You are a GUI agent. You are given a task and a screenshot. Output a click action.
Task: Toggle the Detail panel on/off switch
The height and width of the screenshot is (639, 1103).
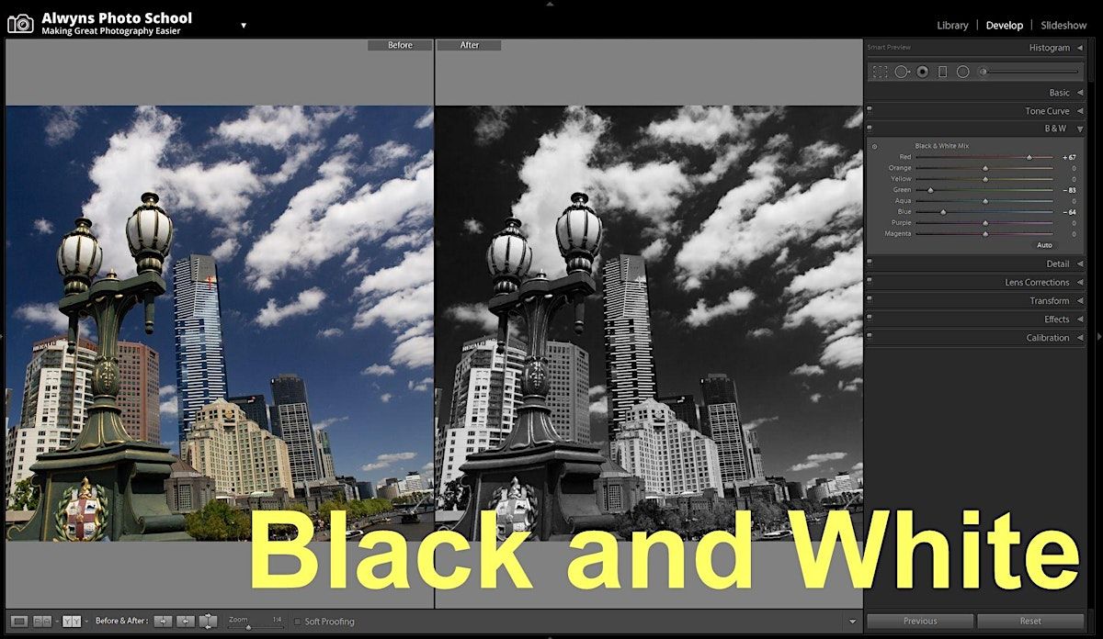pos(870,264)
